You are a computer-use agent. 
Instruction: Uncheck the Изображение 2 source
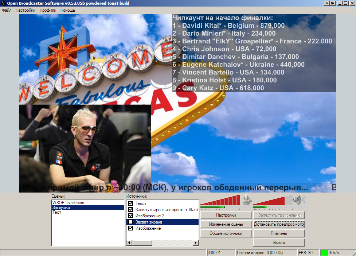click(131, 216)
